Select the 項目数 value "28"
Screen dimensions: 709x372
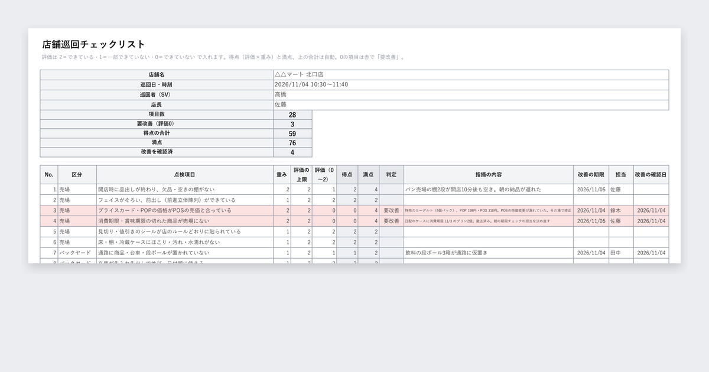click(292, 115)
